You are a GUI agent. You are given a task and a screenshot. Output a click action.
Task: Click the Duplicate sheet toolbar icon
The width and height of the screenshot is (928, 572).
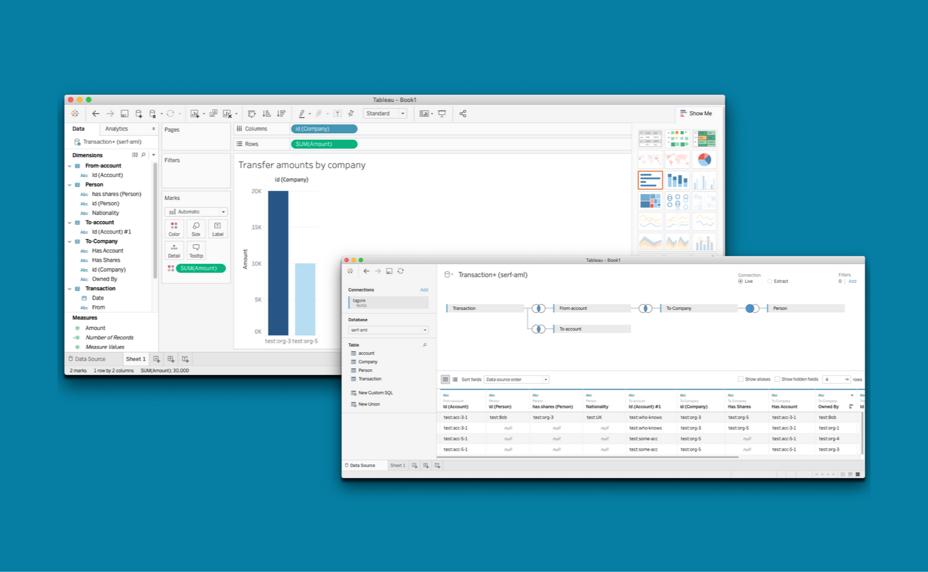pos(213,114)
